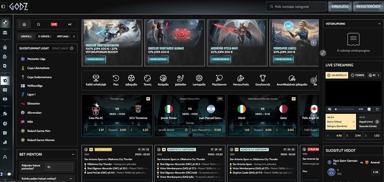The image size is (384, 182).
Task: Switch to the E-urheilu tab
Action: click(x=45, y=36)
